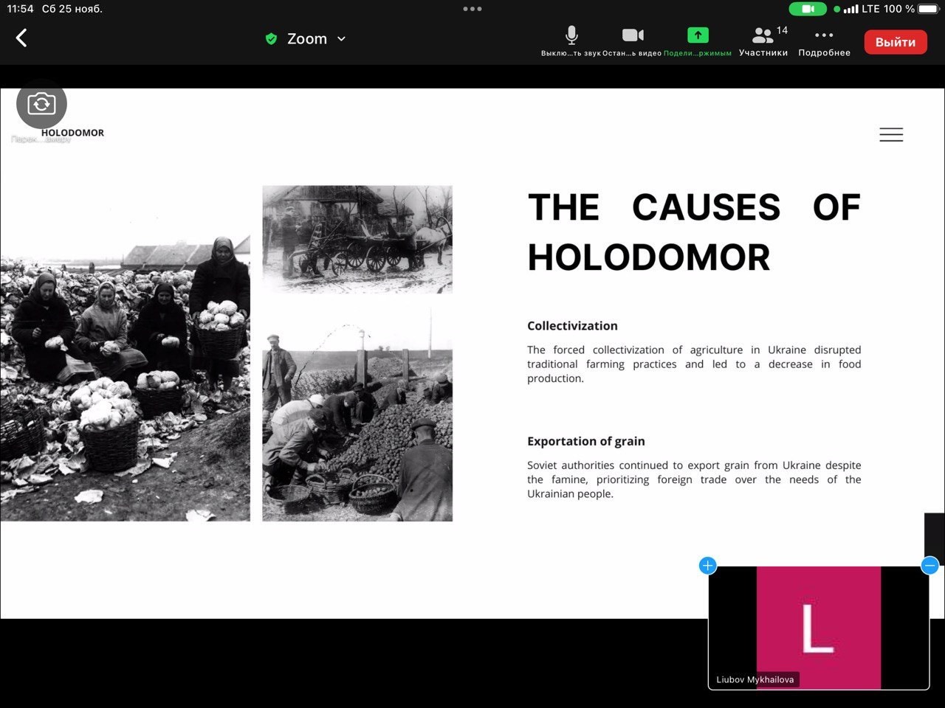The height and width of the screenshot is (708, 945).
Task: Open the More options menu
Action: [824, 41]
